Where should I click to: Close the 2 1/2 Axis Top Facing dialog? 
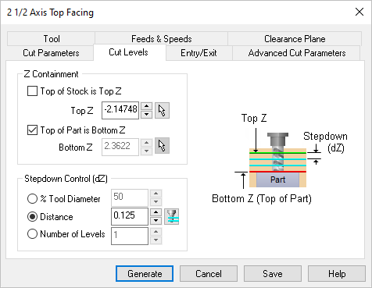[359, 12]
